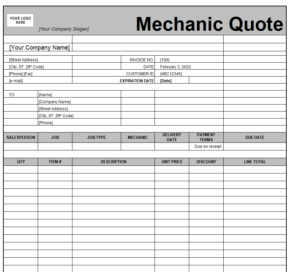Select the DUE DATE header cell

(255, 137)
